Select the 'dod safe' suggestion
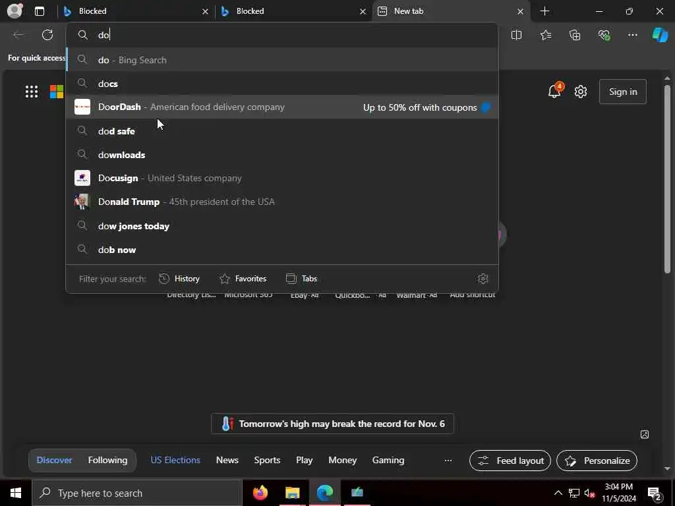The image size is (675, 506). [x=282, y=131]
